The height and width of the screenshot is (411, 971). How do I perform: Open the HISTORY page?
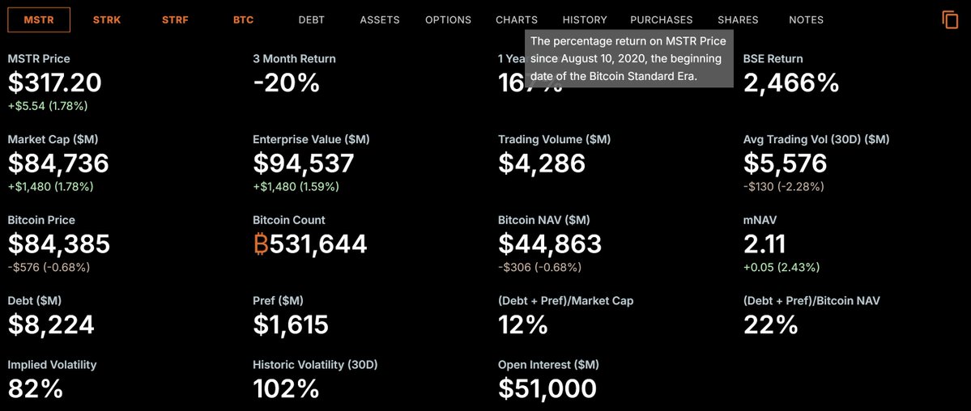[585, 19]
